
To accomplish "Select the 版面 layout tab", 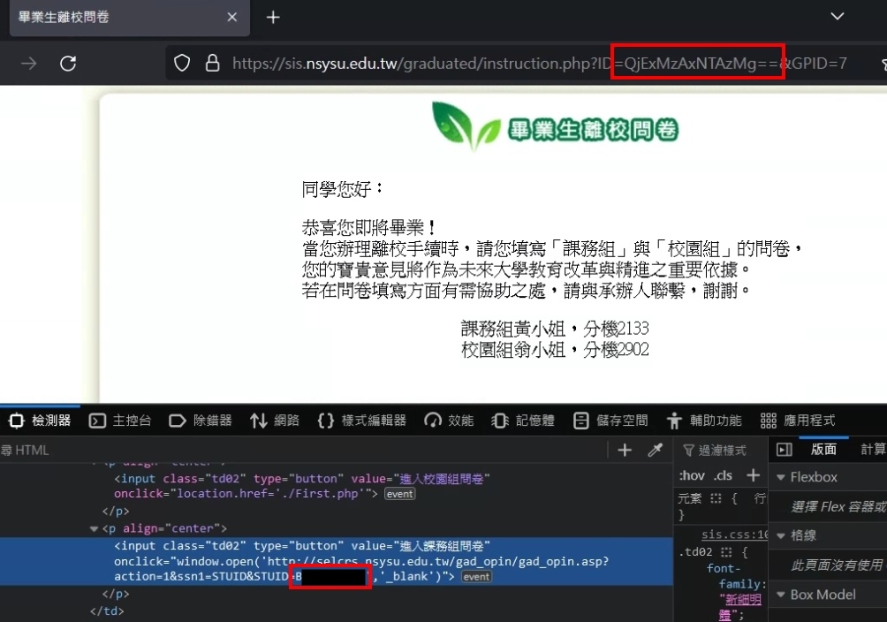I will [x=823, y=450].
